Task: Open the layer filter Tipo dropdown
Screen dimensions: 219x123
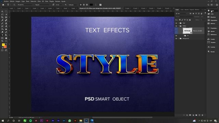Action: point(182,14)
